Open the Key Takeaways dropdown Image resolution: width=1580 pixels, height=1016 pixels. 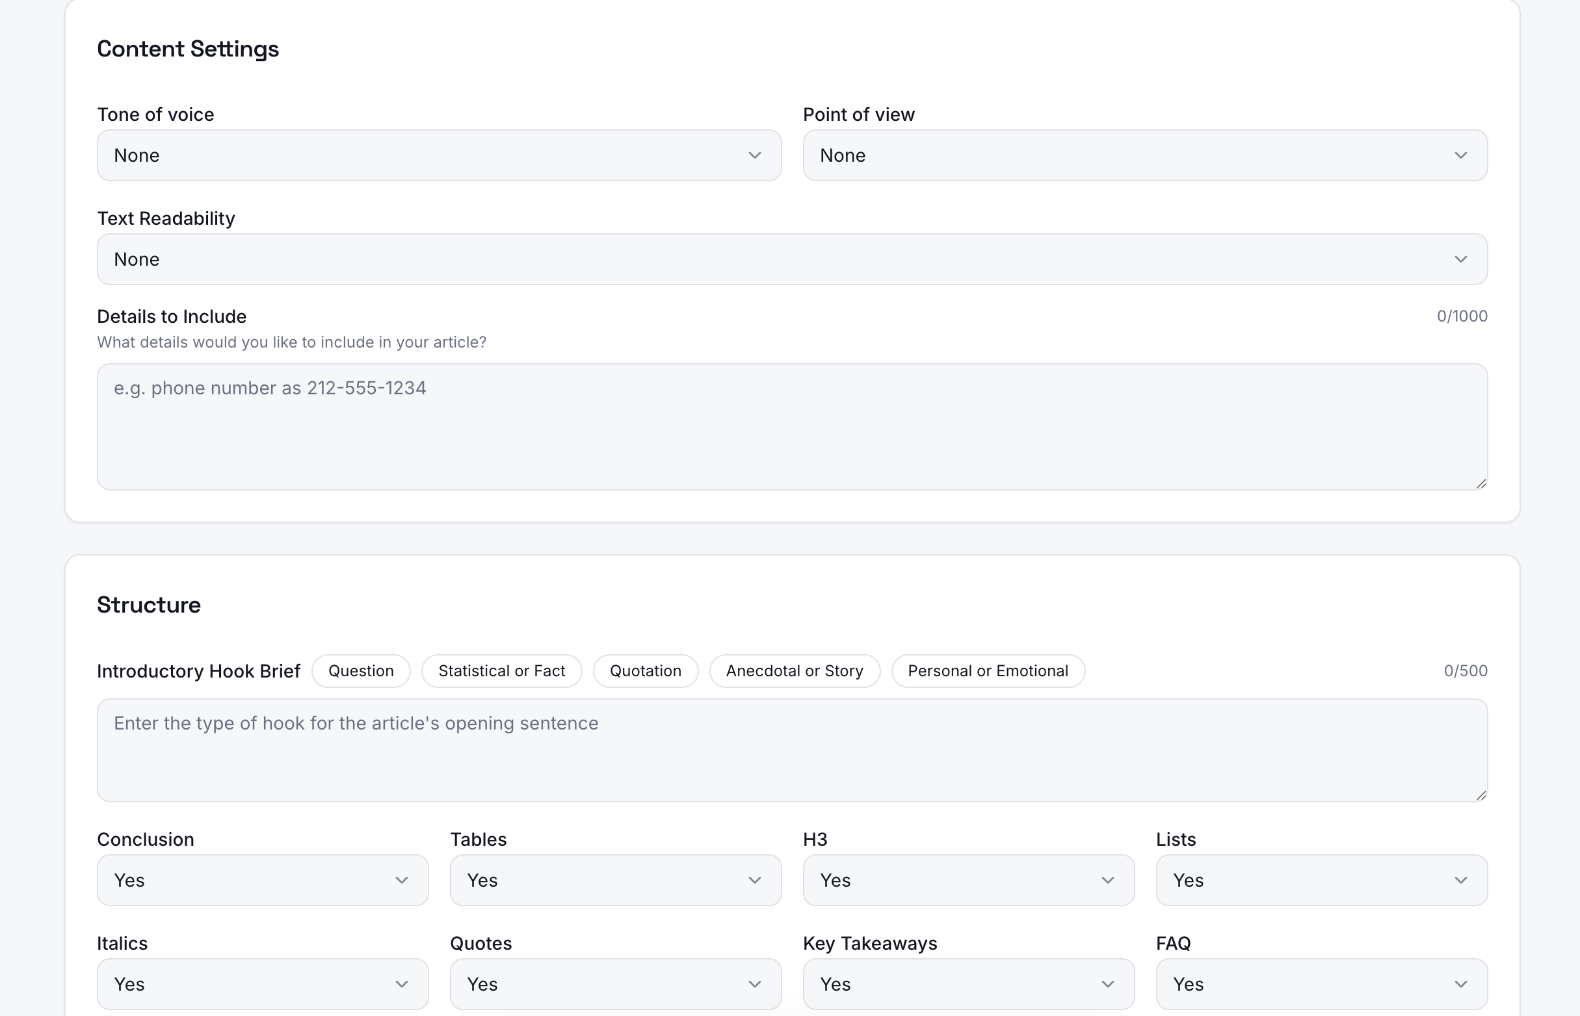[x=968, y=984]
